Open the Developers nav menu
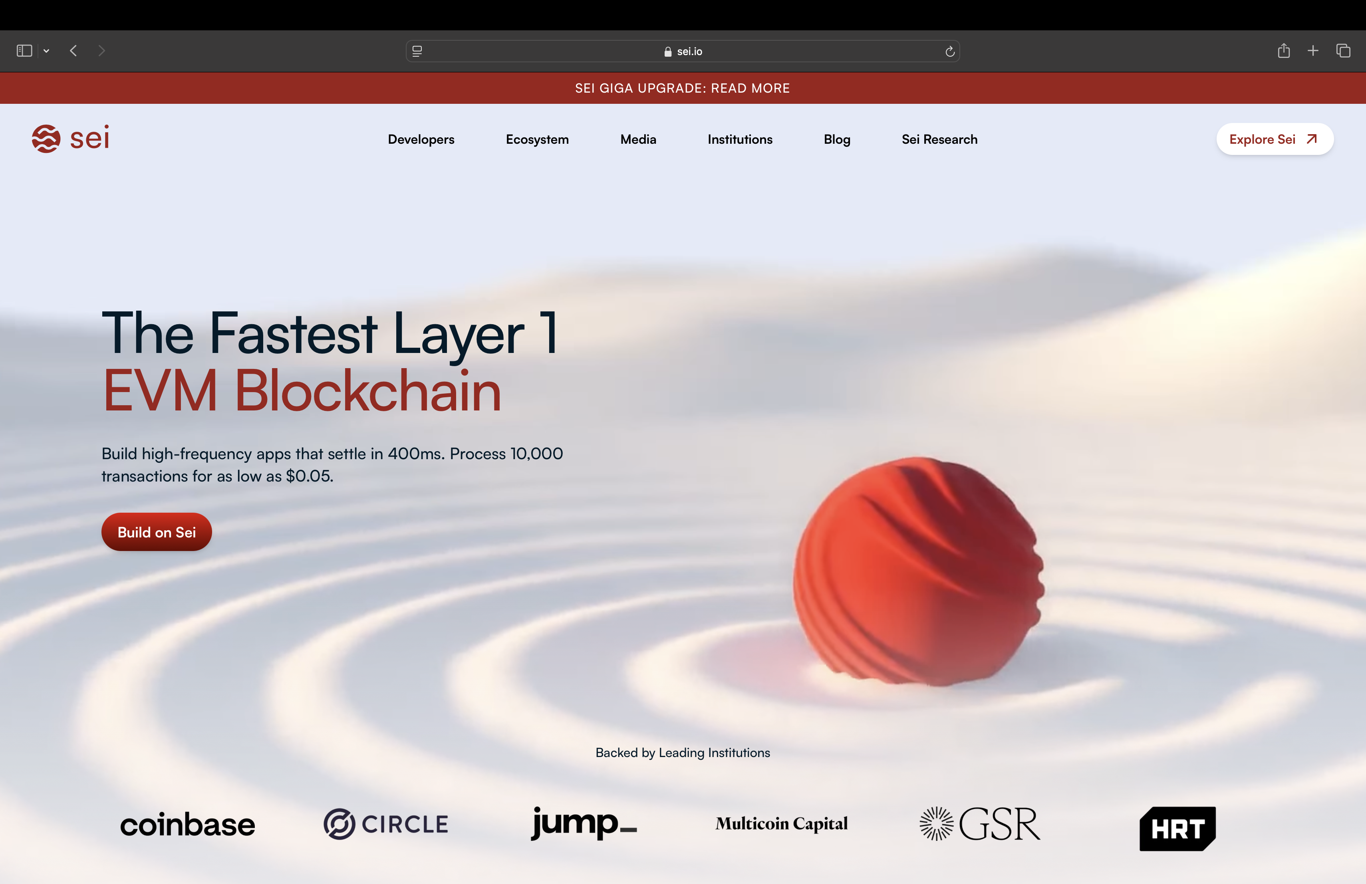 421,139
